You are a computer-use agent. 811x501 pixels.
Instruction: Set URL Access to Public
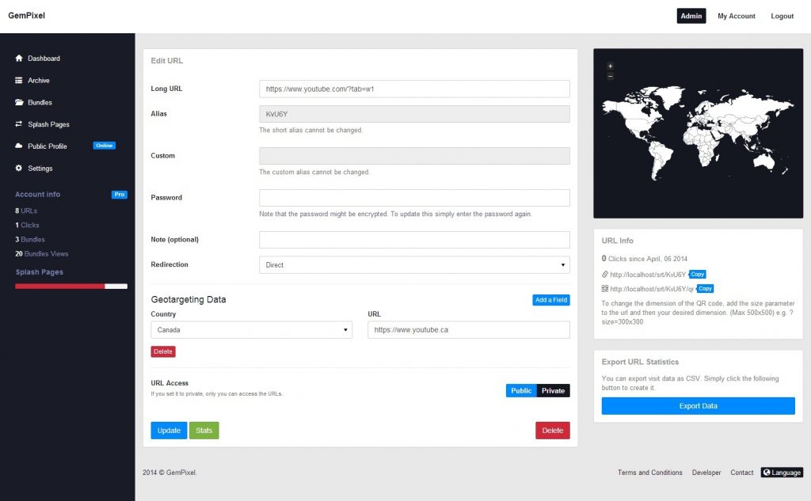521,390
